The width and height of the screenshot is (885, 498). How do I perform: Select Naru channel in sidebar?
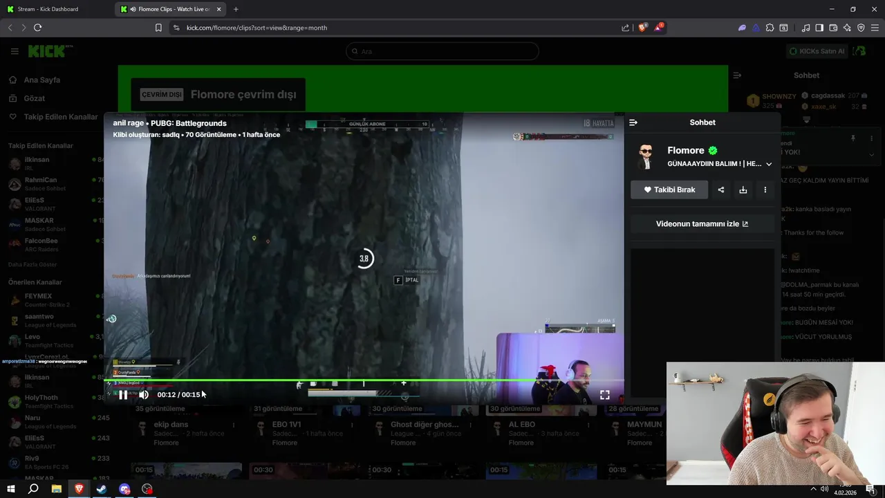pos(52,422)
